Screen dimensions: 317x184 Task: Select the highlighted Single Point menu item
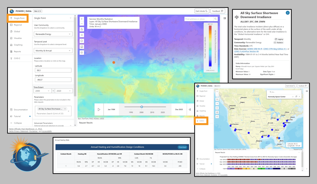point(18,18)
